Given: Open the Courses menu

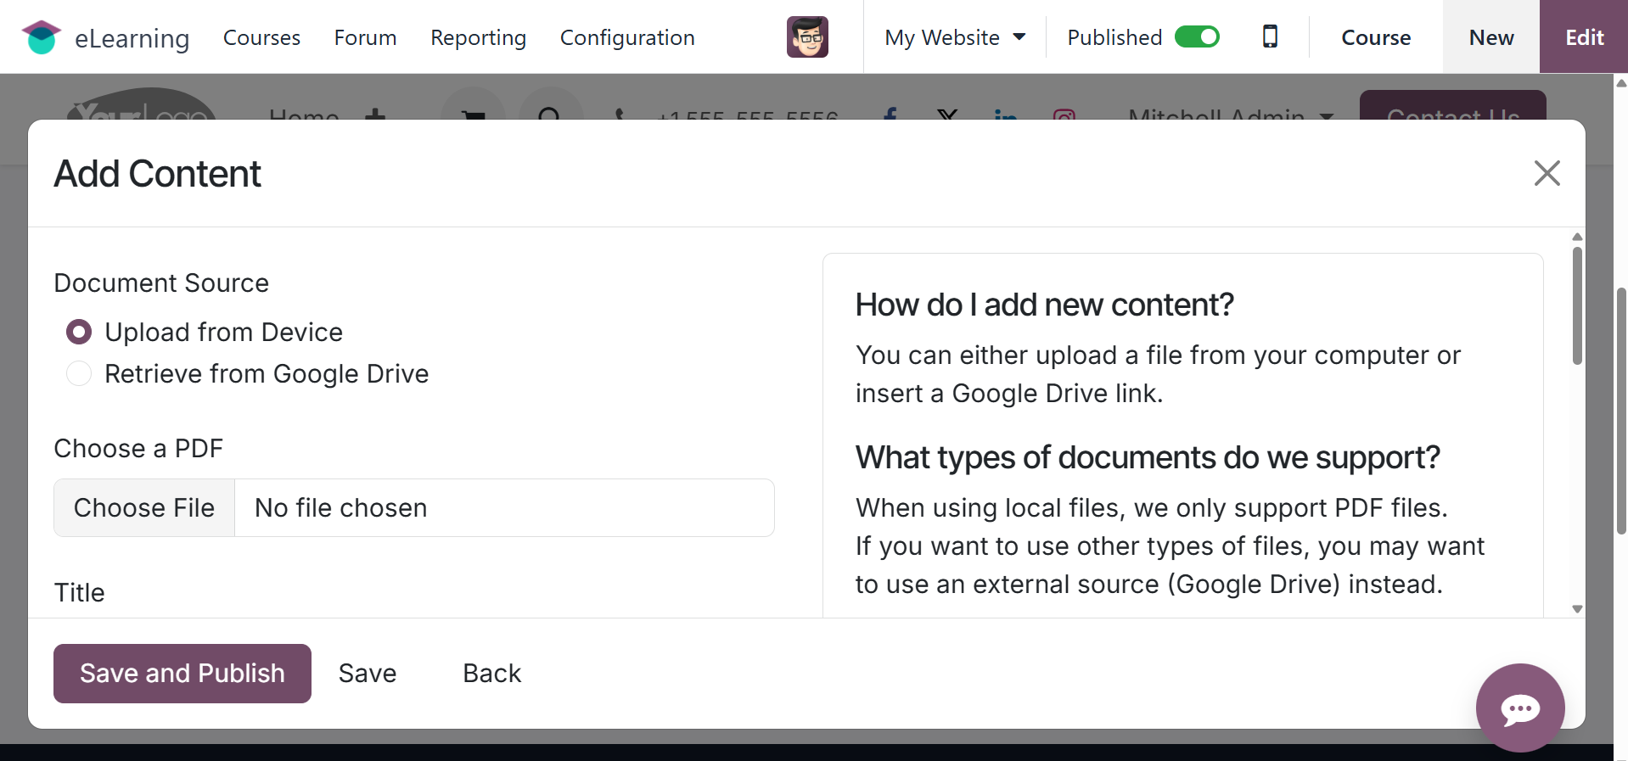Looking at the screenshot, I should point(261,37).
